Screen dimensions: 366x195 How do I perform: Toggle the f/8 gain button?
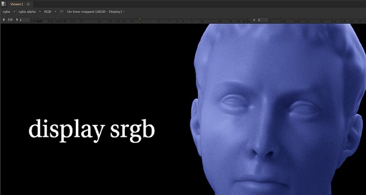pyautogui.click(x=10, y=20)
